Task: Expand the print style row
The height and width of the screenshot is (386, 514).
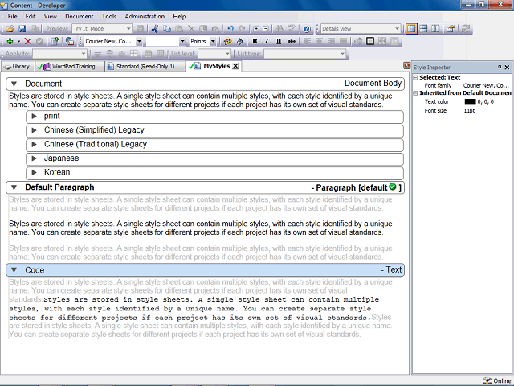Action: 34,116
